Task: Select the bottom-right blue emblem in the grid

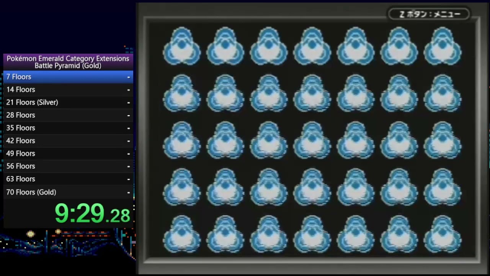Action: [x=443, y=235]
